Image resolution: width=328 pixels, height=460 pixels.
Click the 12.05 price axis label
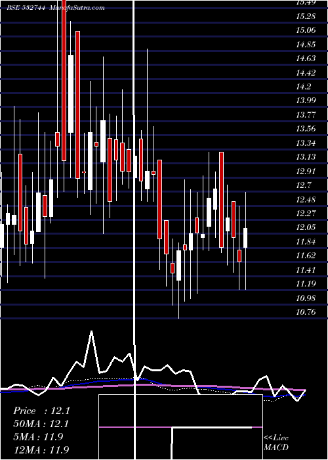306,227
